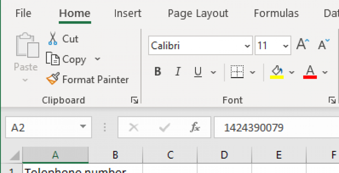This screenshot has width=339, height=173.
Task: Open Insert Function fx dialog
Action: coord(195,127)
